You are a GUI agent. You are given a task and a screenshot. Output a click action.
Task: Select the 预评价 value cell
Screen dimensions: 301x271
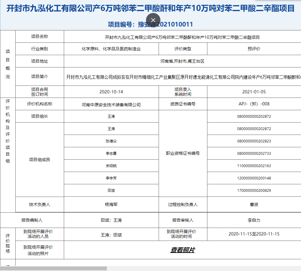pyautogui.click(x=254, y=49)
